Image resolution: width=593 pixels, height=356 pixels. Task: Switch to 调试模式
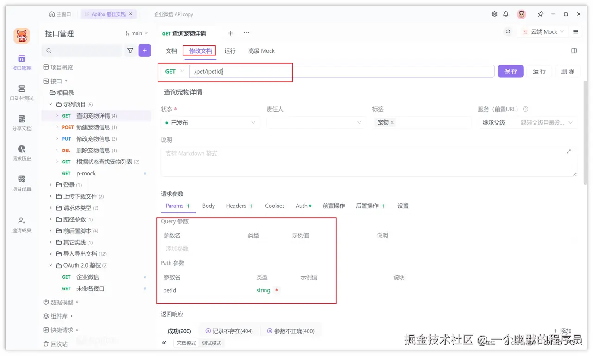[x=212, y=343]
